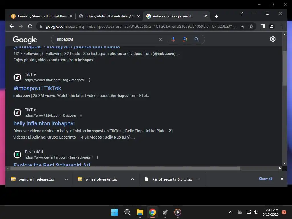This screenshot has height=219, width=292.
Task: Open the notification badge showing 3
Action: (x=284, y=212)
